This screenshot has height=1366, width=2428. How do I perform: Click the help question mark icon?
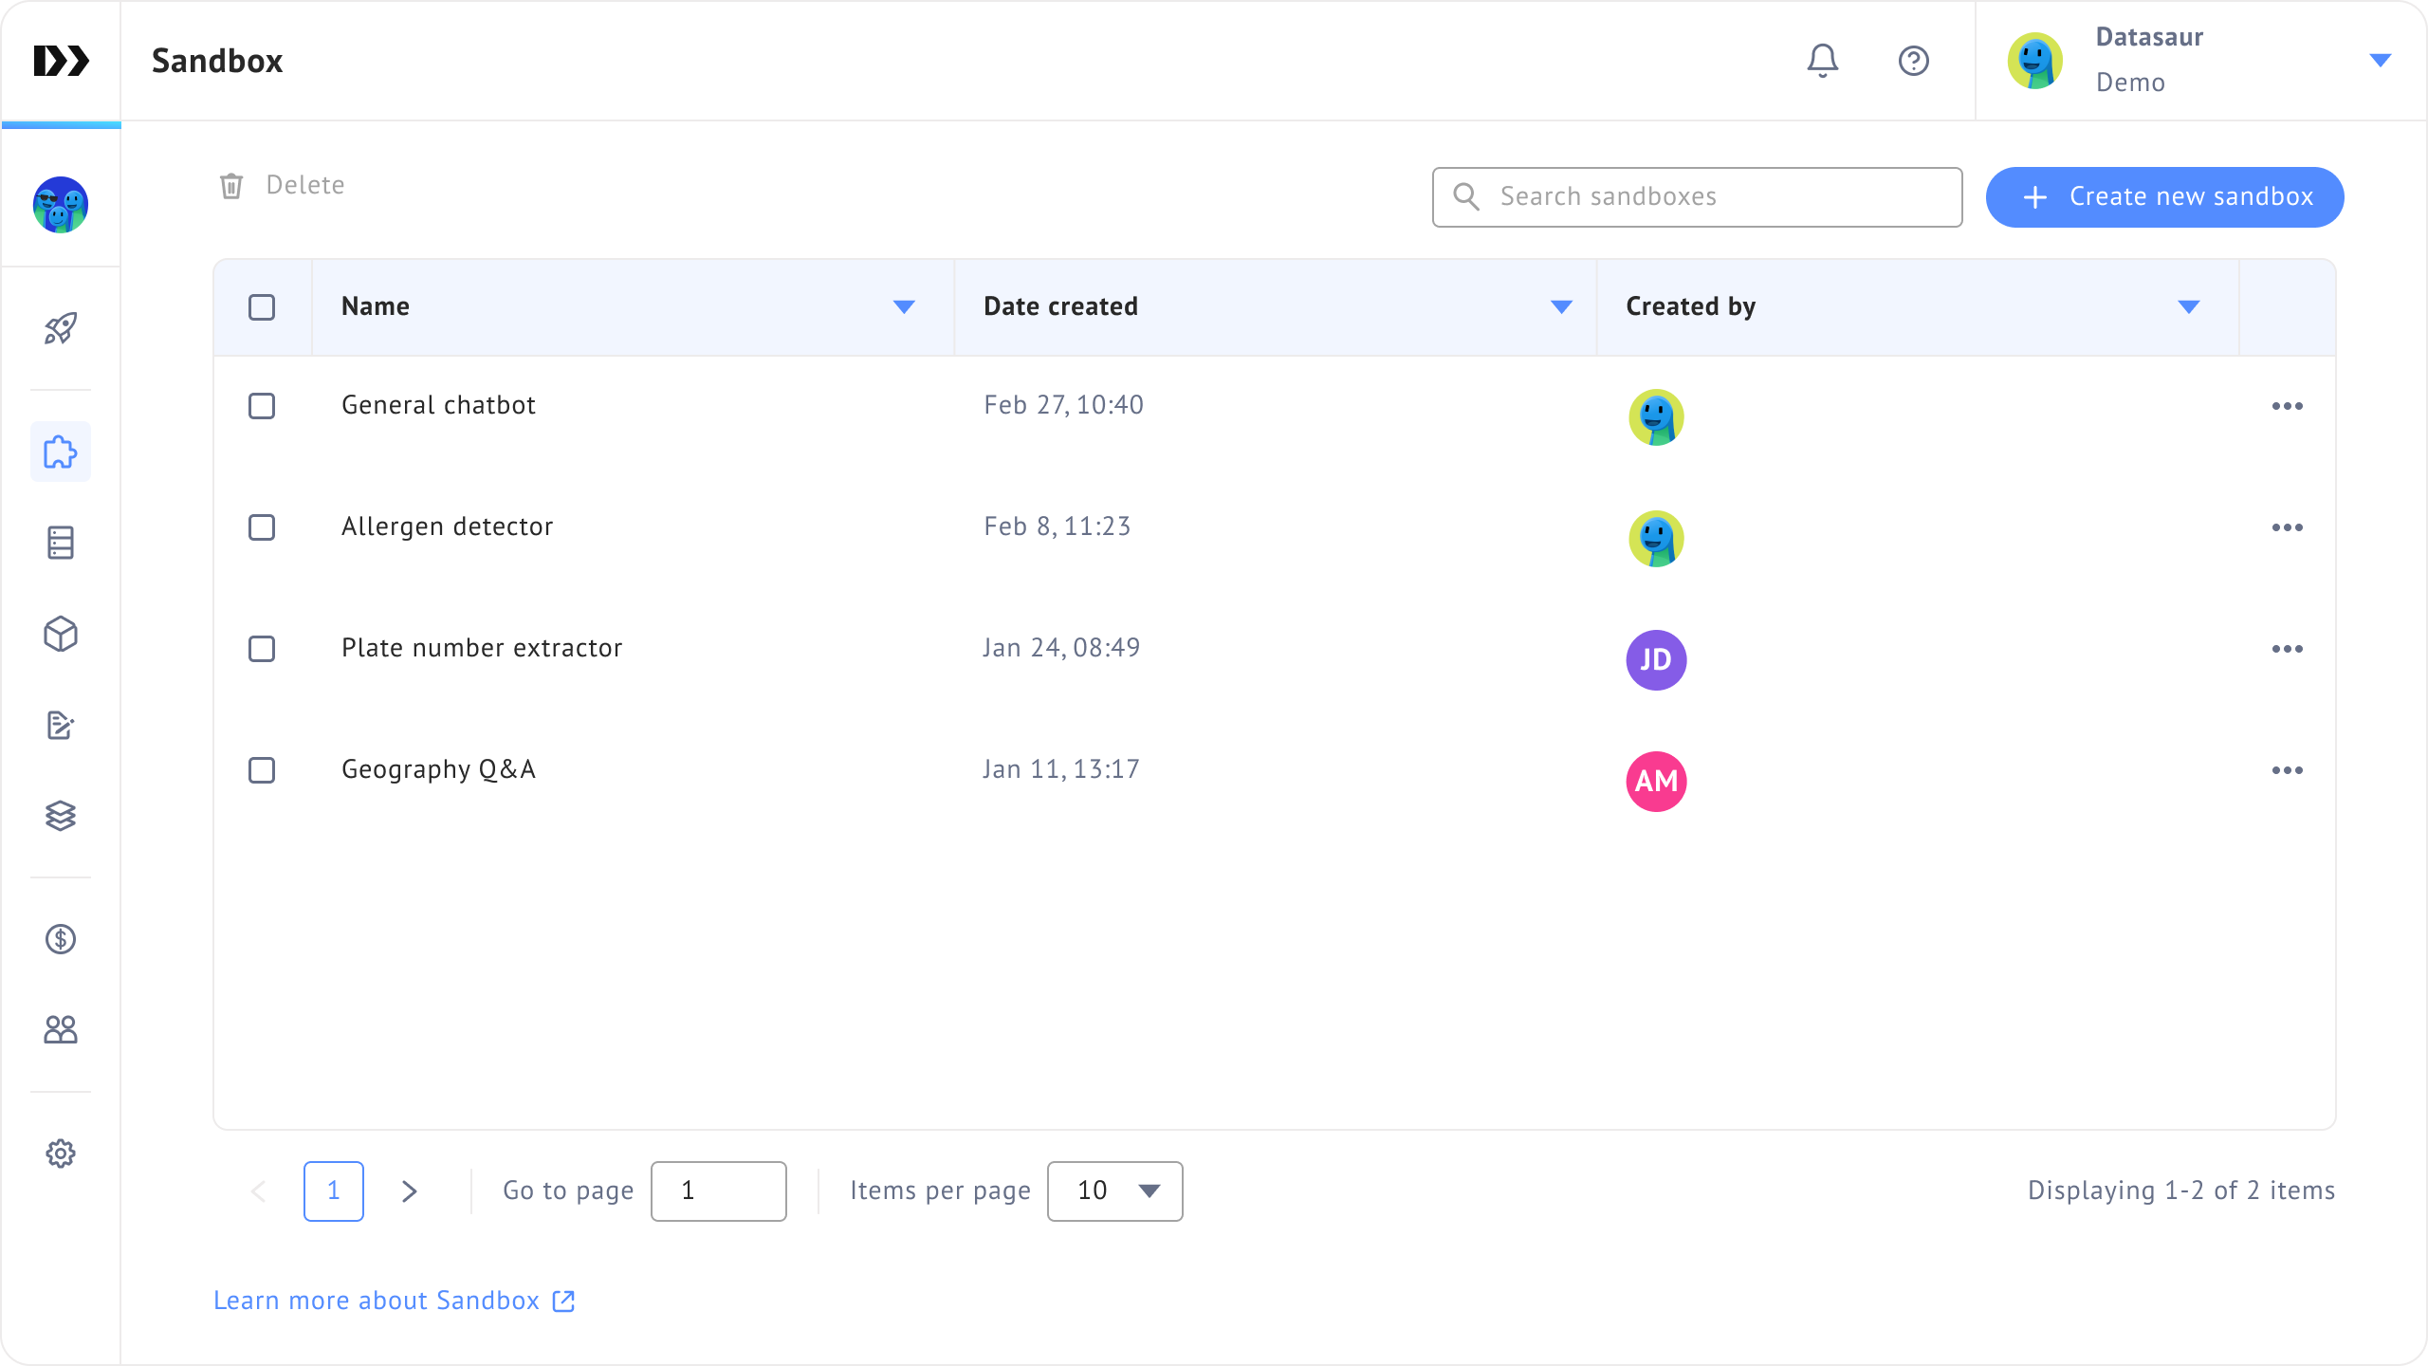pos(1913,61)
